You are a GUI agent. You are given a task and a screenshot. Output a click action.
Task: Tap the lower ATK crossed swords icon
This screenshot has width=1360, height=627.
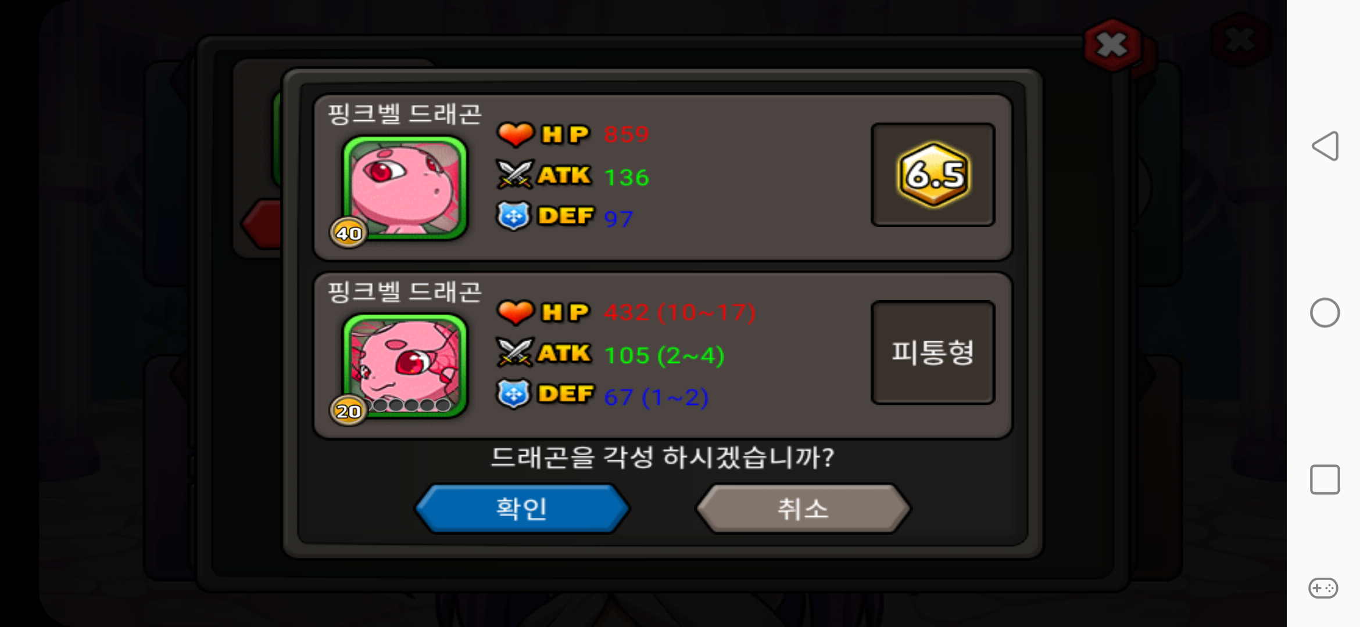(x=515, y=352)
